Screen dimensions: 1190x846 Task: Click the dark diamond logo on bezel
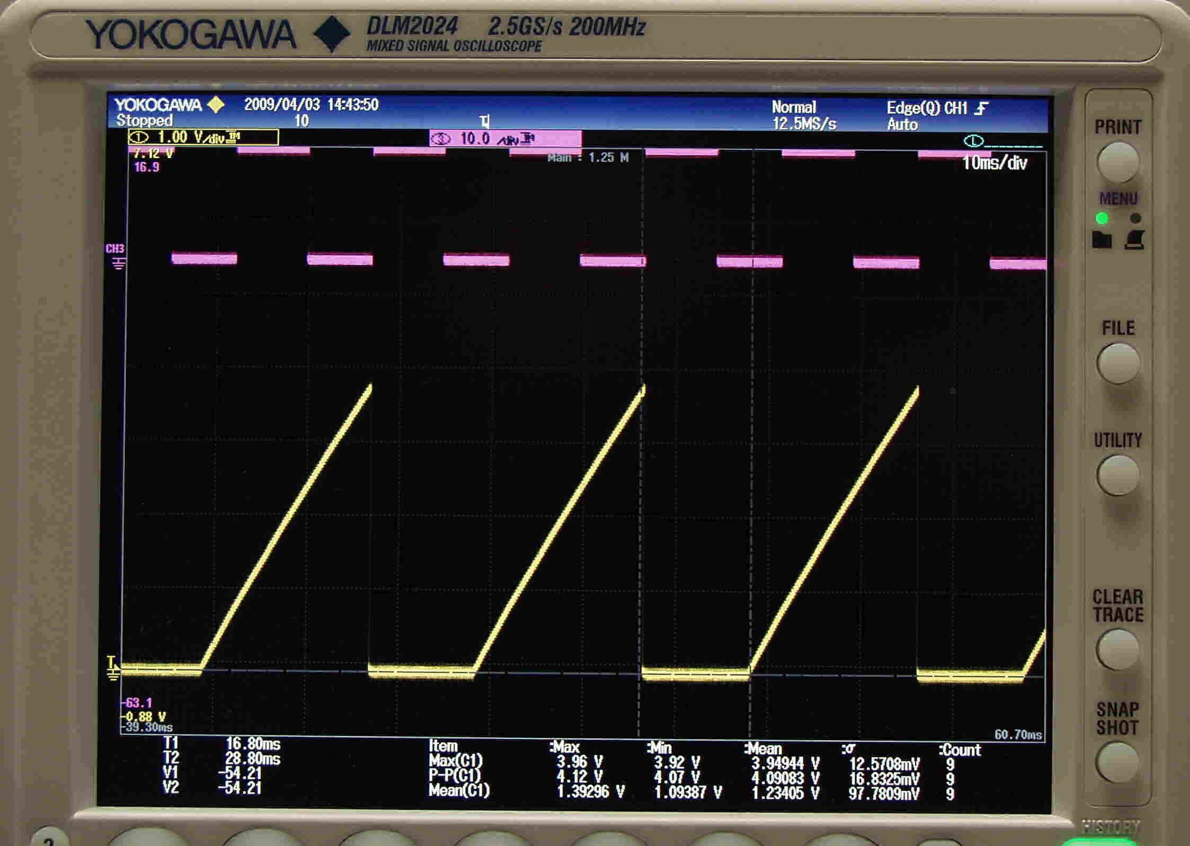coord(332,34)
